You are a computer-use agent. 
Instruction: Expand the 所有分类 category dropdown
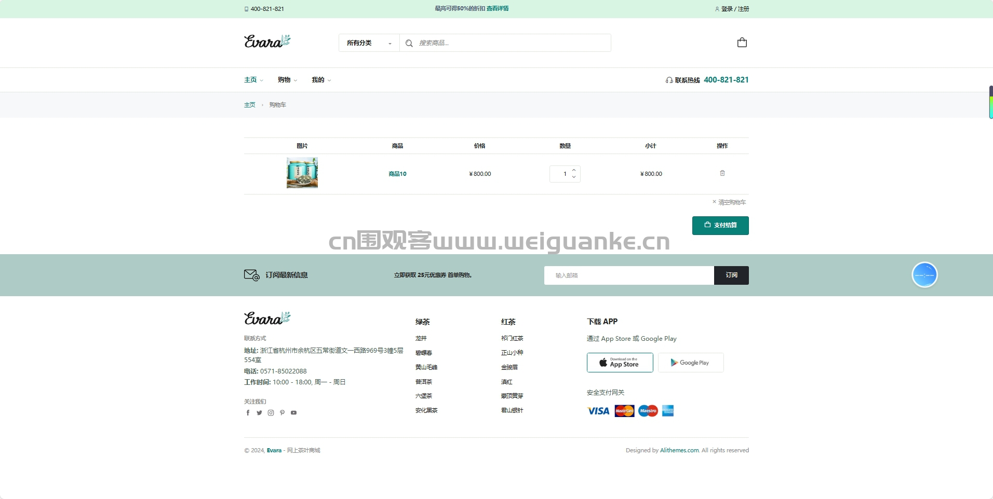pos(369,43)
